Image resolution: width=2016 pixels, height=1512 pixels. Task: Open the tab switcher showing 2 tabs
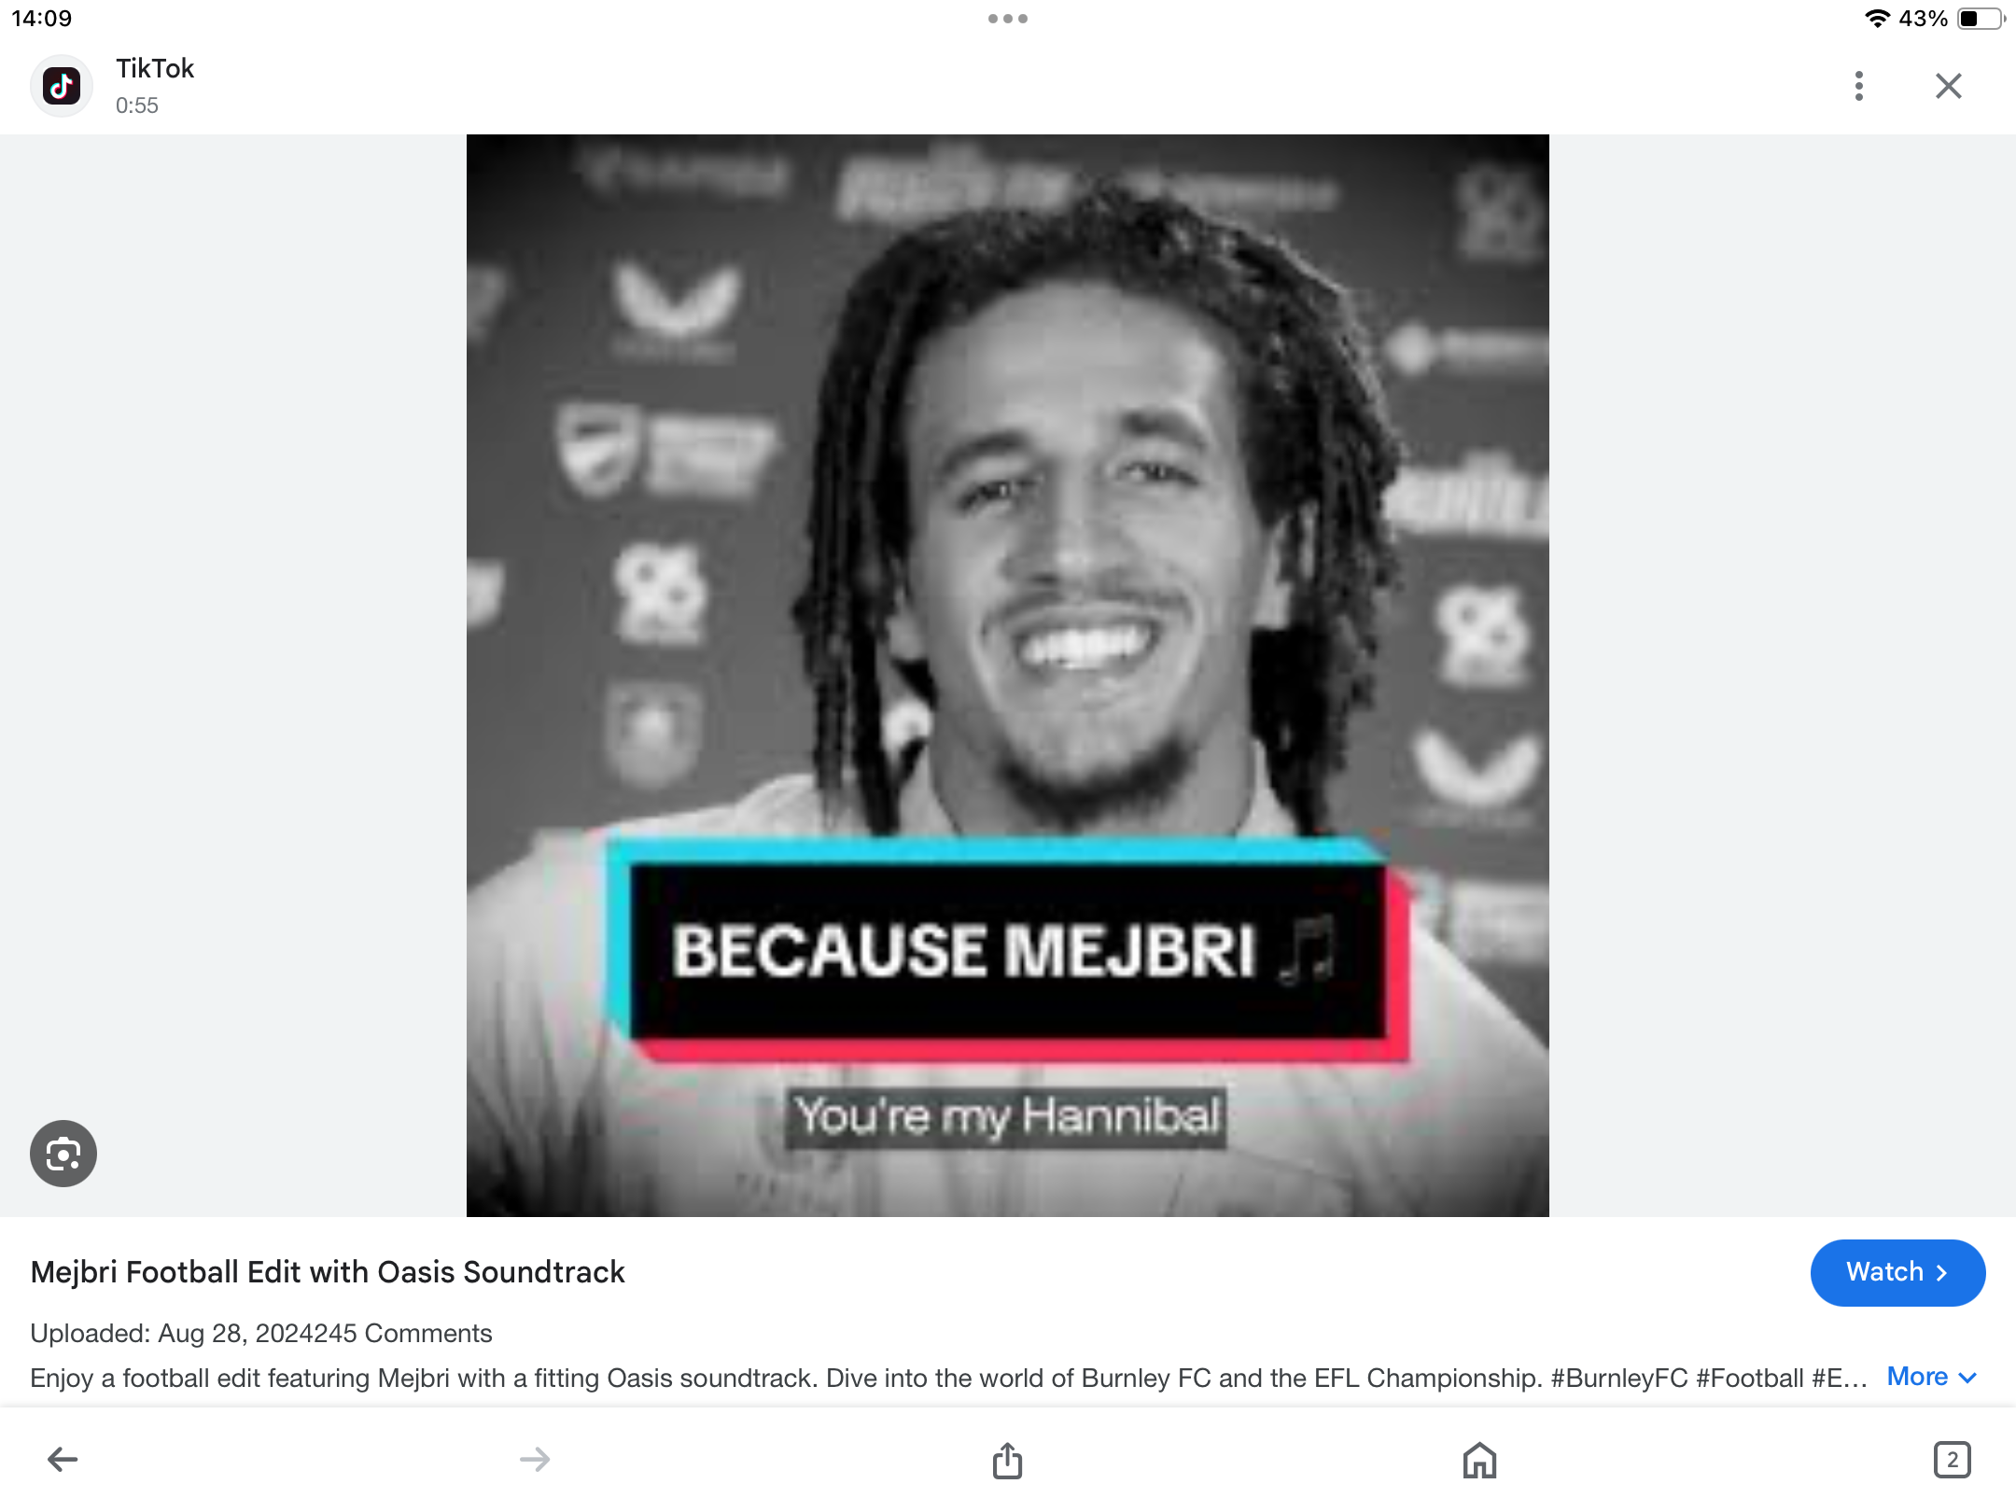tap(1952, 1460)
